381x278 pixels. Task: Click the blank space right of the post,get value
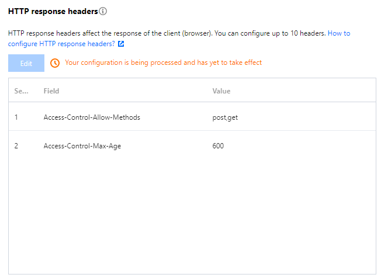click(310, 117)
